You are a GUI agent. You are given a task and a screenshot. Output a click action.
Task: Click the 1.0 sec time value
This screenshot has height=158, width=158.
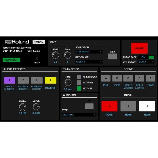tap(68, 89)
